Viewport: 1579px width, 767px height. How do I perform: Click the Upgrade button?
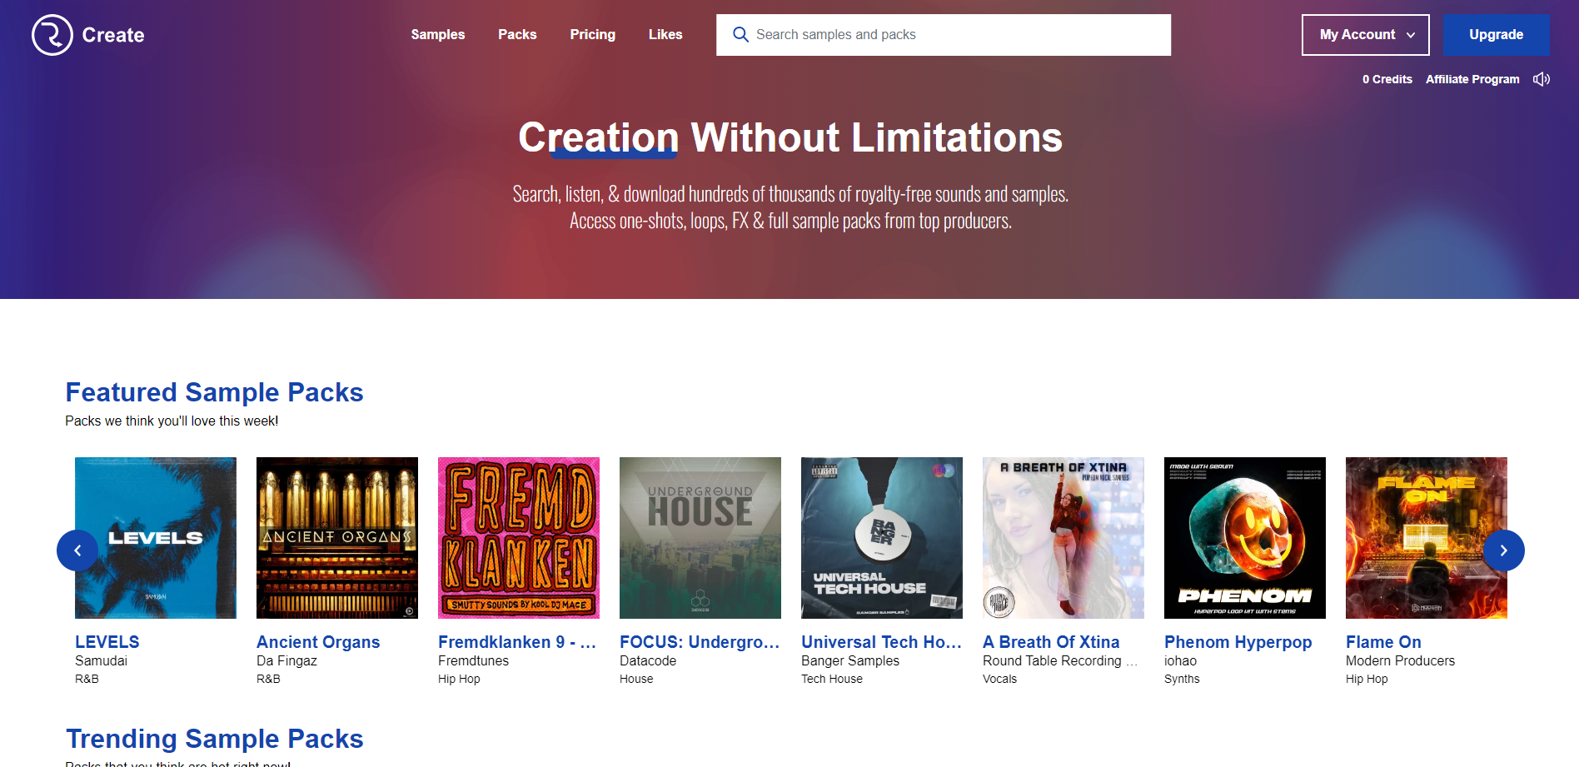pyautogui.click(x=1497, y=35)
